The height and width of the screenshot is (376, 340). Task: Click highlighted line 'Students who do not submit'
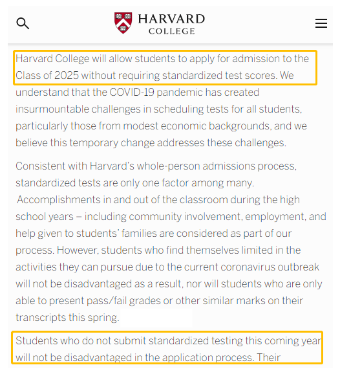168,341
